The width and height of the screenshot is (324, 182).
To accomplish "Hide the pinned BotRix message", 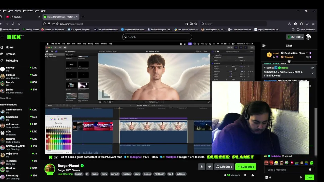I will (x=312, y=68).
